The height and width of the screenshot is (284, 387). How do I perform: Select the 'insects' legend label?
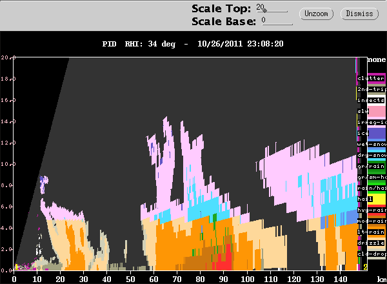click(371, 100)
